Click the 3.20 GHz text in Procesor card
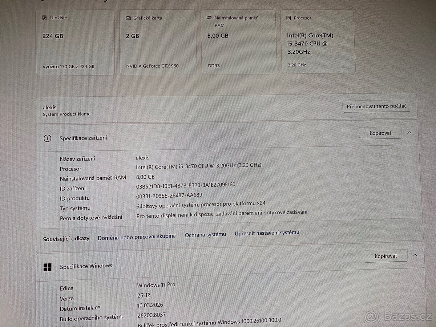The image size is (436, 327). (296, 65)
